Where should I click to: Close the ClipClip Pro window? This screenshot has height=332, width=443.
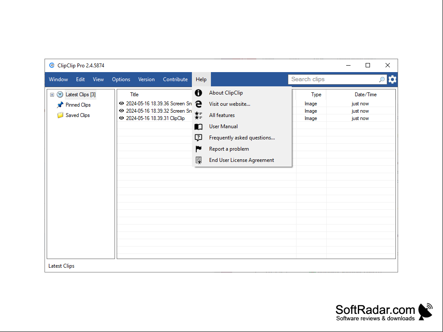pos(388,66)
